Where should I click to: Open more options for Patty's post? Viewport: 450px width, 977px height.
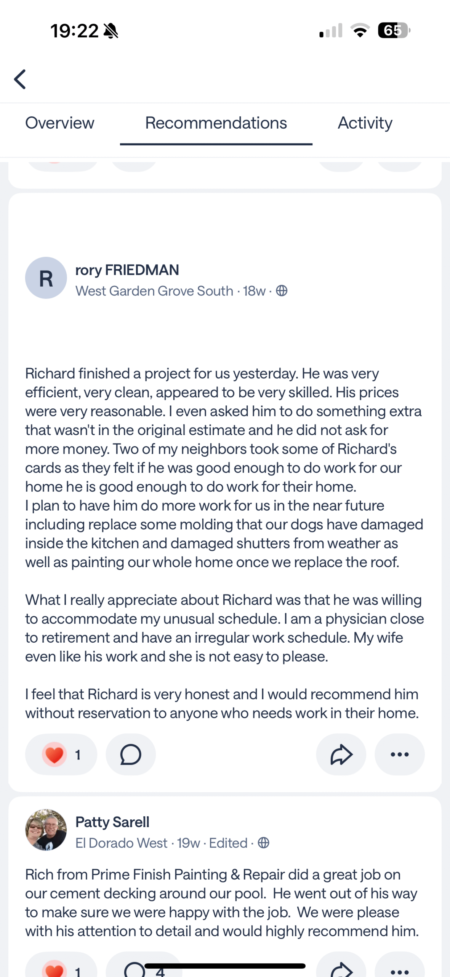(x=399, y=969)
